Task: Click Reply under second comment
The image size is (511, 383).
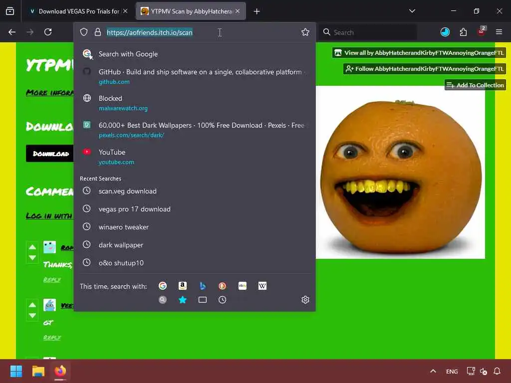Action: [52, 338]
